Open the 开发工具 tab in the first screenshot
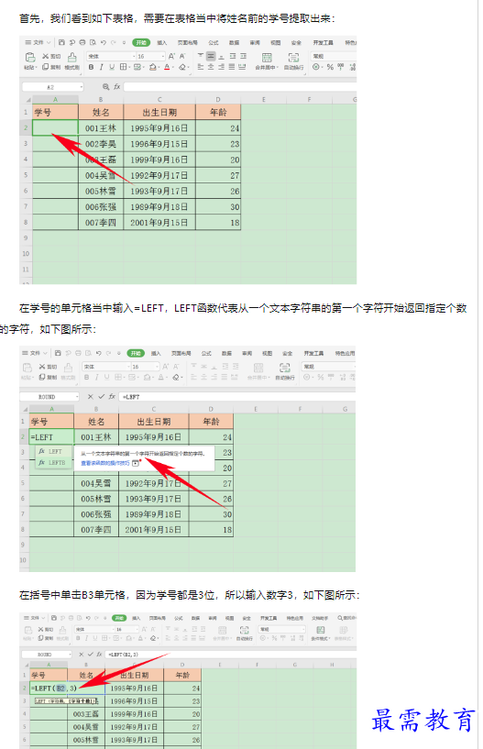This screenshot has width=483, height=749. point(323,42)
